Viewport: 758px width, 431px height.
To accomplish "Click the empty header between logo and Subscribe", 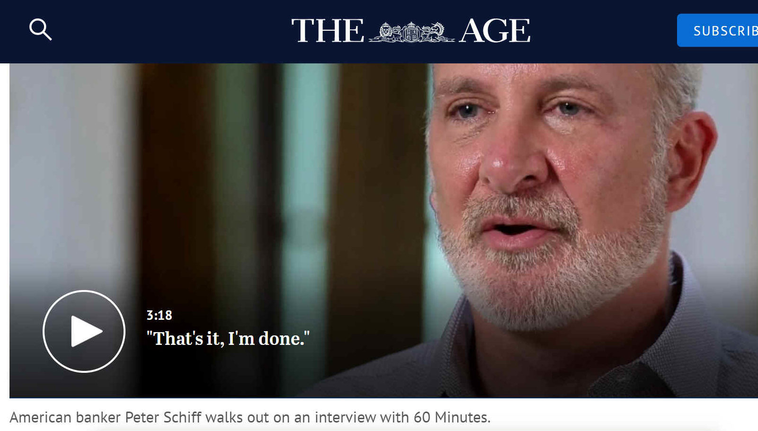I will tap(604, 31).
